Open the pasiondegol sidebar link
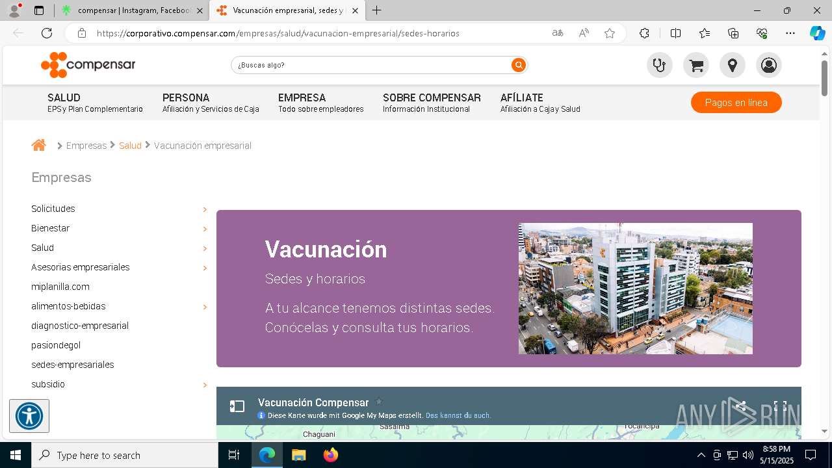 click(56, 345)
